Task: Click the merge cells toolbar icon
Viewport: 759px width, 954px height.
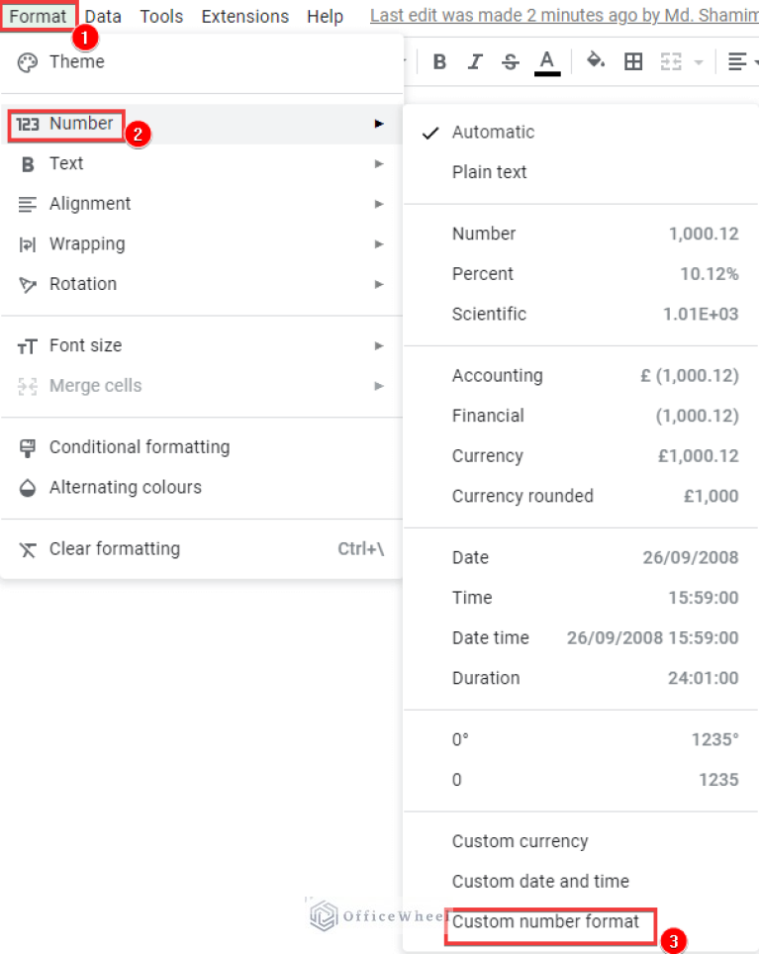Action: click(672, 61)
